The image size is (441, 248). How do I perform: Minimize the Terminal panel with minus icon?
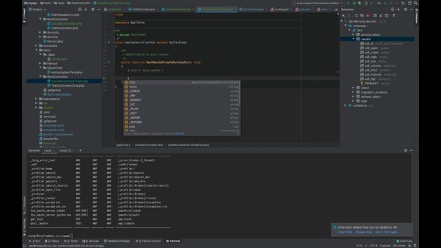pyautogui.click(x=411, y=150)
